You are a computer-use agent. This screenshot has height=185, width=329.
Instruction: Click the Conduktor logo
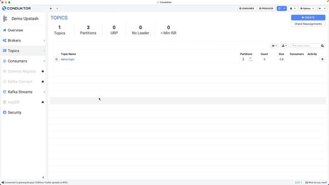point(16,8)
